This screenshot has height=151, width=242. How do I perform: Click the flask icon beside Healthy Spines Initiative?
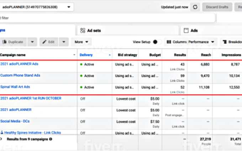[2, 133]
